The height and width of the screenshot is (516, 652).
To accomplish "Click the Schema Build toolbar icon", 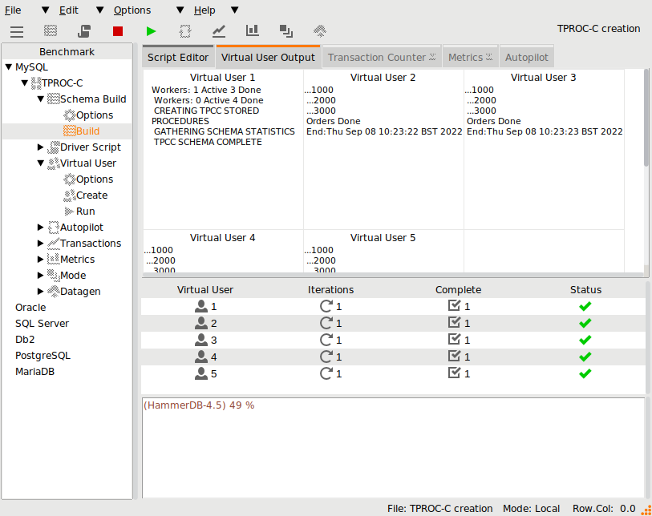I will click(x=51, y=30).
